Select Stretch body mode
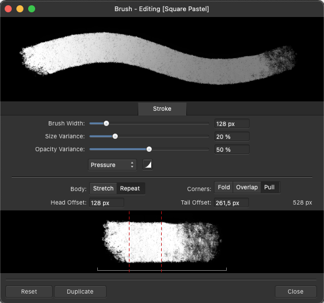 click(x=103, y=189)
